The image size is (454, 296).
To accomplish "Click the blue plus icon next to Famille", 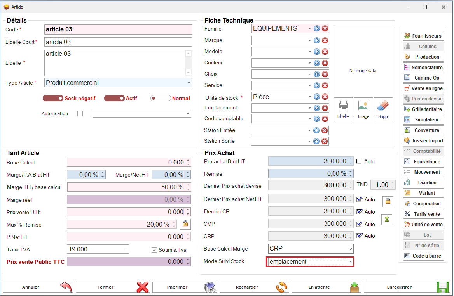I will point(317,29).
